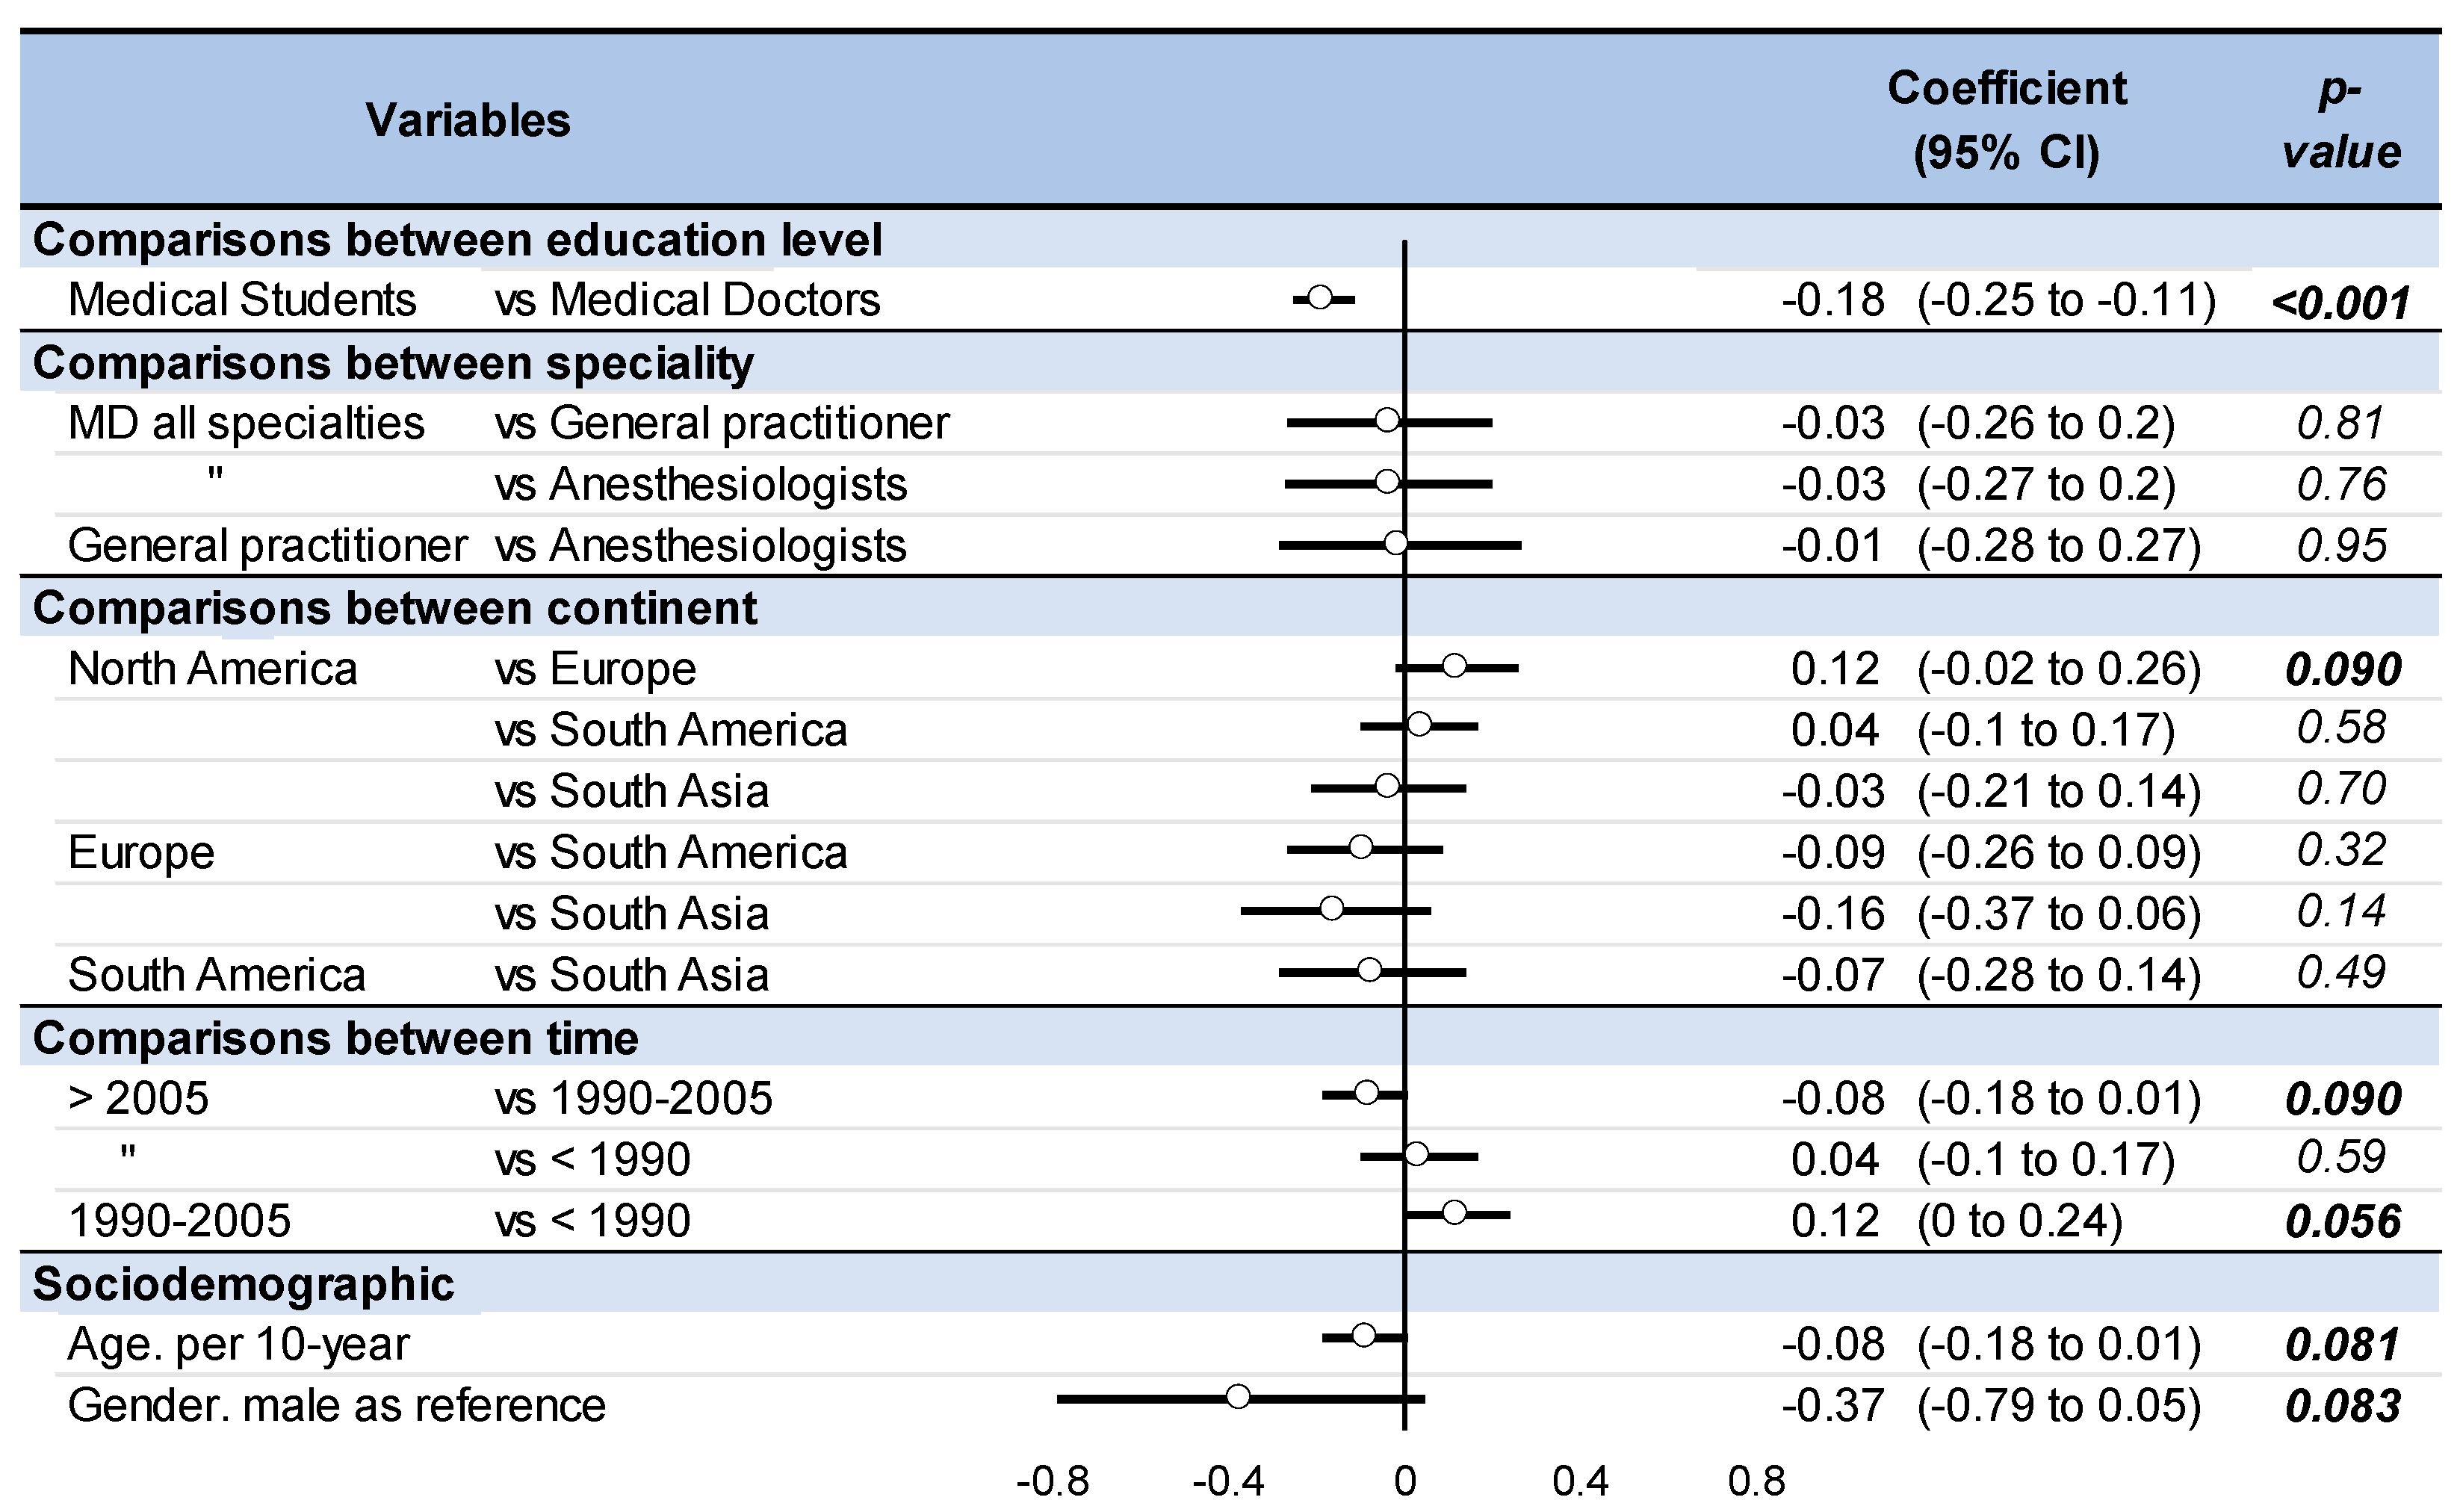Click the Coefficient (95% CI) column header

click(x=2006, y=121)
